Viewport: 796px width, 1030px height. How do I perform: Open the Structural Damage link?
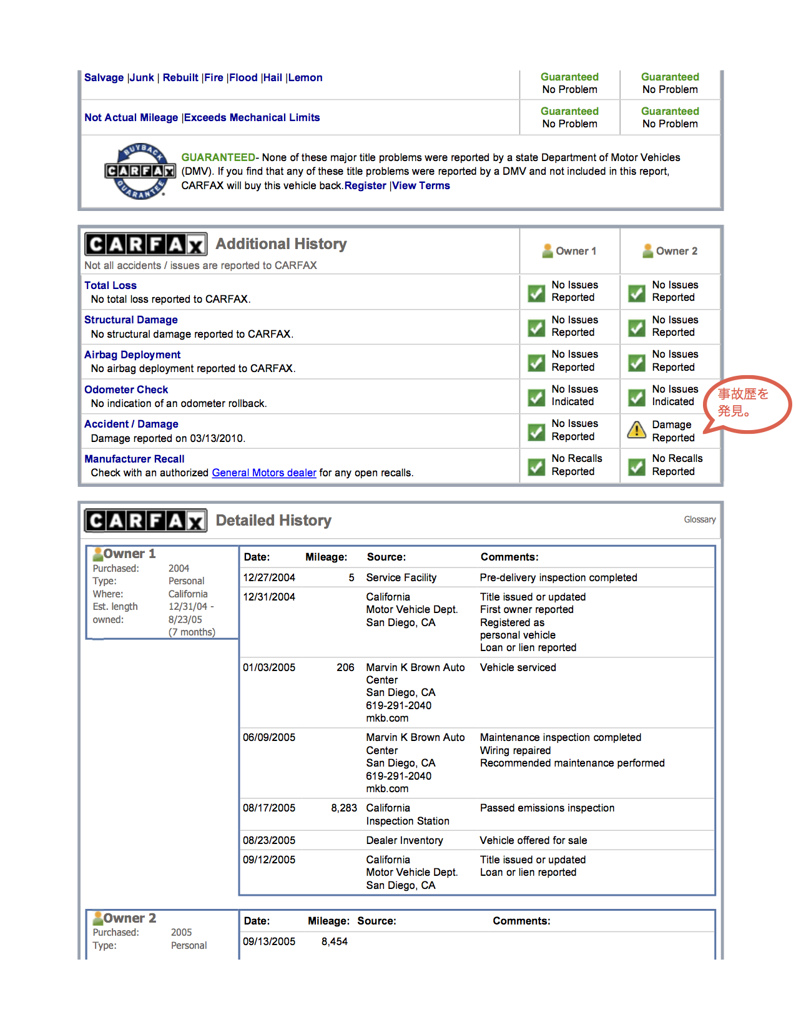(x=131, y=320)
